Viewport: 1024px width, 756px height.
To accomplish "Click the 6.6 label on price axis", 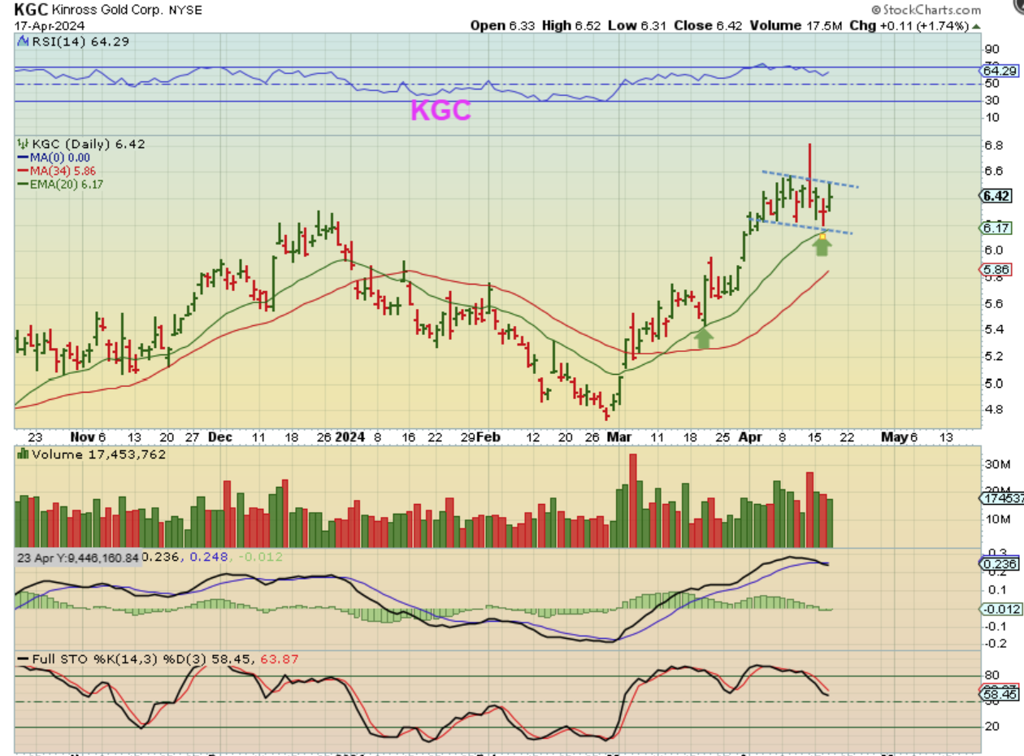I will 996,171.
